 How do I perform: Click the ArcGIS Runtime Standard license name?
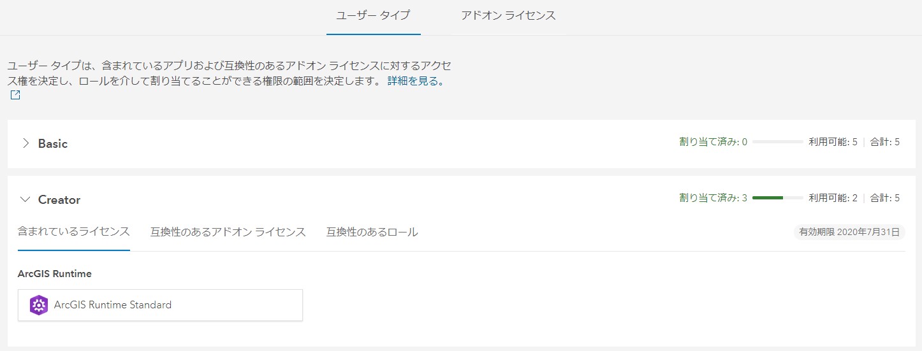(113, 305)
